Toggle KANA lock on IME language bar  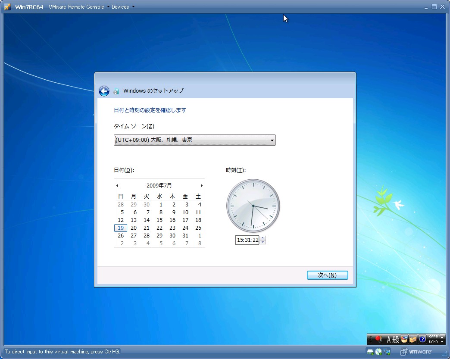click(433, 341)
